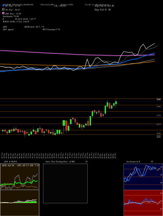This screenshot has width=163, height=216.
Task: Click the 17.14 price axis label
Action: (x=159, y=116)
